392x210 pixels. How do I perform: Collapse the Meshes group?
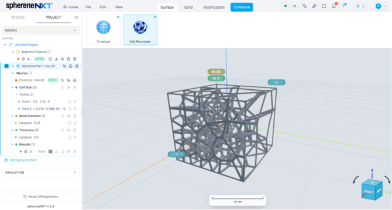point(13,73)
